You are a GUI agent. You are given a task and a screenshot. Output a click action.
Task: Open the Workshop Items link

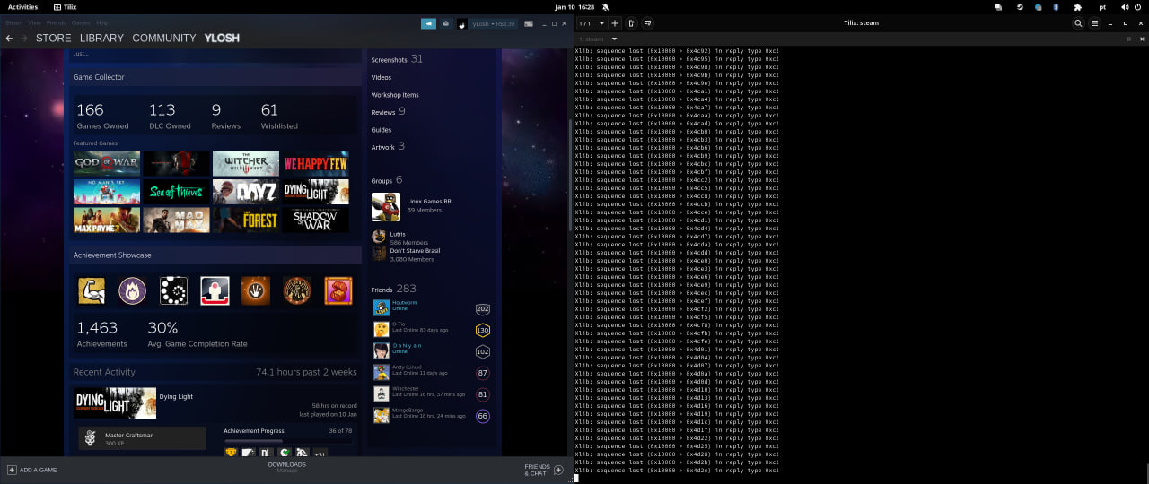(395, 94)
